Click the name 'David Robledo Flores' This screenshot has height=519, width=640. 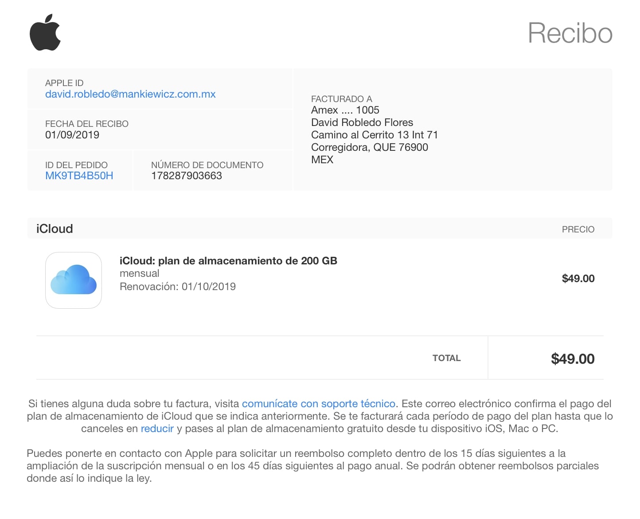click(362, 122)
